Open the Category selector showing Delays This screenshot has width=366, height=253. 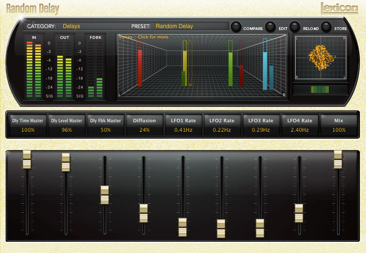71,26
